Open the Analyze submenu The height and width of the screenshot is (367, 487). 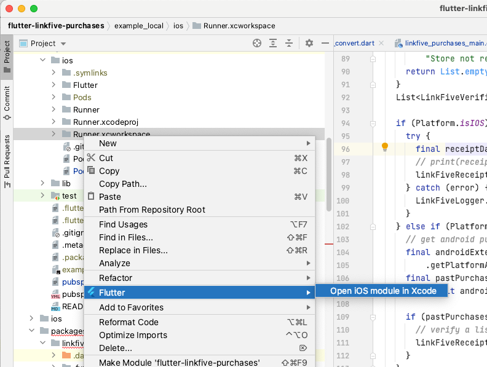pos(199,263)
